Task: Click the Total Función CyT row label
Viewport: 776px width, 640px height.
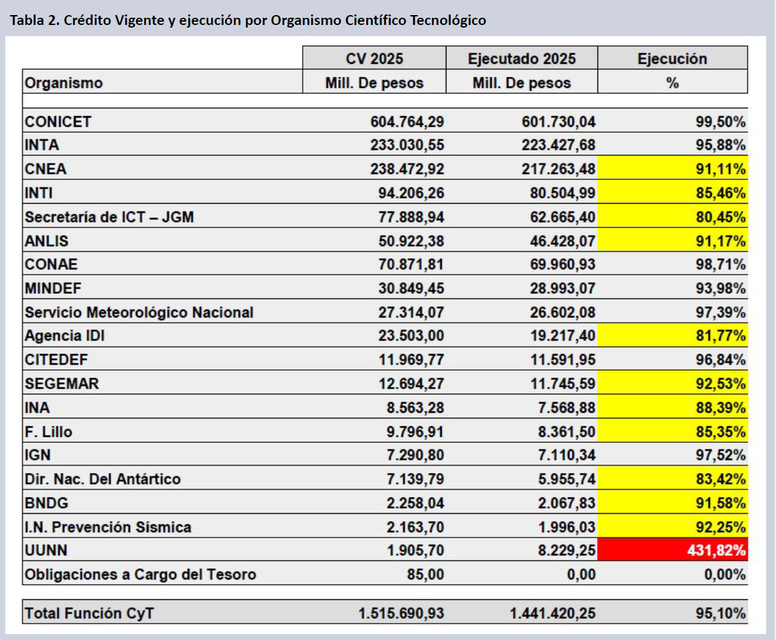Action: pyautogui.click(x=89, y=613)
